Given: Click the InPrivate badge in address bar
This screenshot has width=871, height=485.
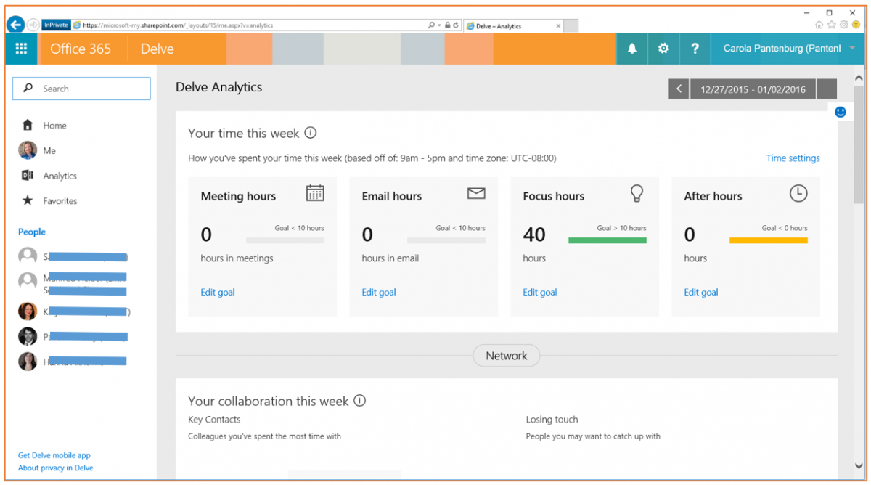Looking at the screenshot, I should click(56, 25).
